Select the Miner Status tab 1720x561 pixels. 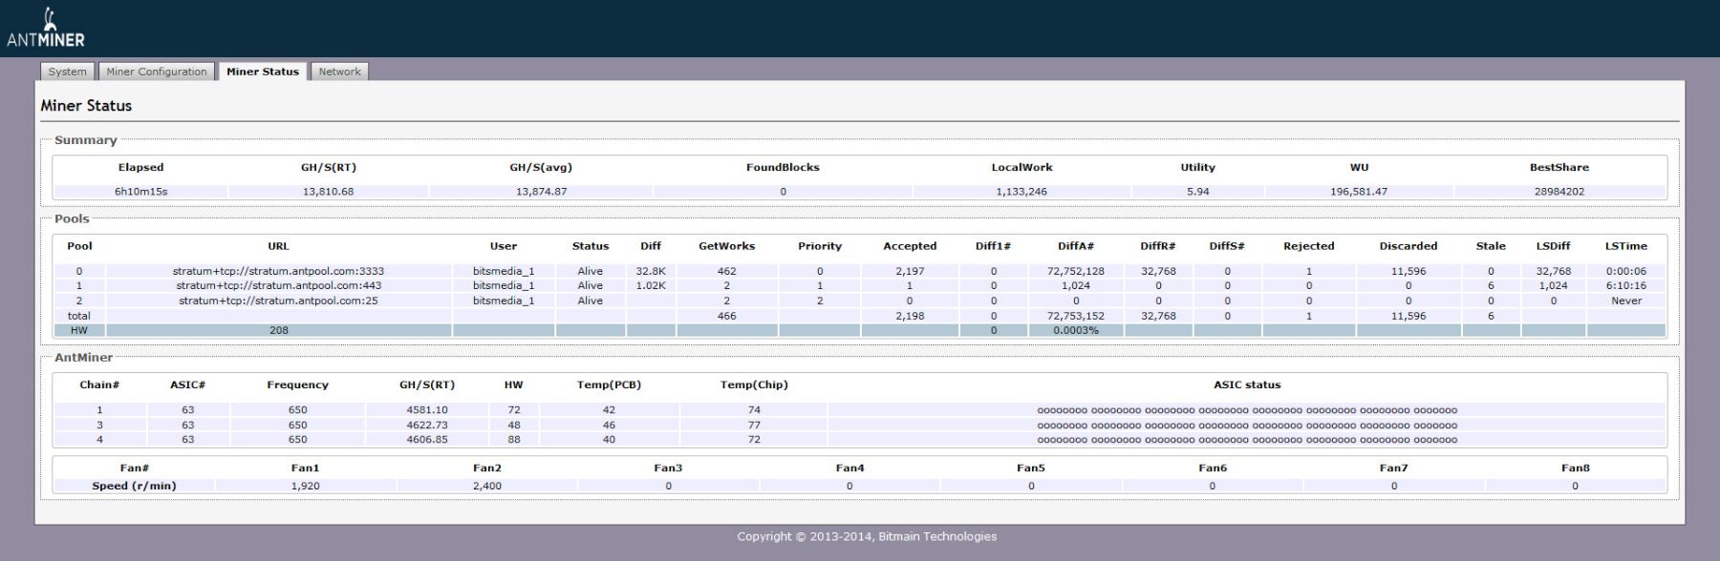pyautogui.click(x=263, y=72)
